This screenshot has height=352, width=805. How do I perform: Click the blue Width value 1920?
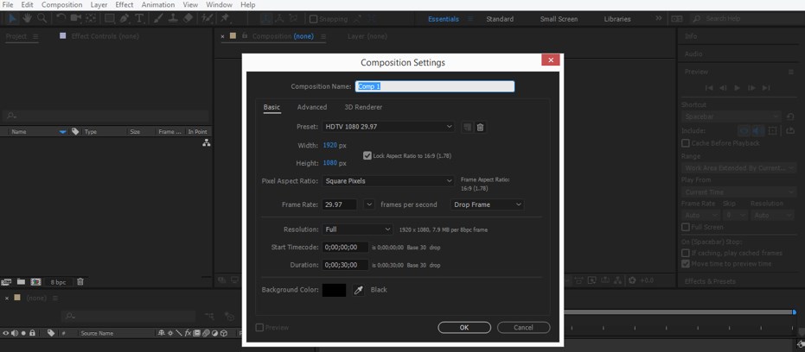[330, 146]
